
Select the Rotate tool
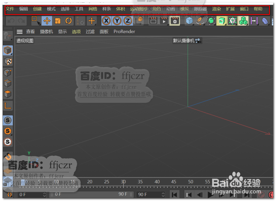click(x=68, y=21)
